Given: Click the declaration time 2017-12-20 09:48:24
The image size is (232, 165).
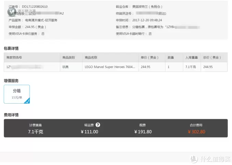Looking at the screenshot, I should pos(147,20).
